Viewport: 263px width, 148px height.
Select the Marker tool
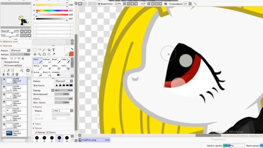tap(37, 67)
